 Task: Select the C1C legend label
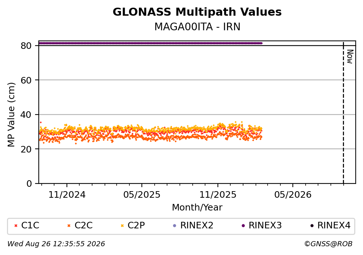pyautogui.click(x=30, y=225)
